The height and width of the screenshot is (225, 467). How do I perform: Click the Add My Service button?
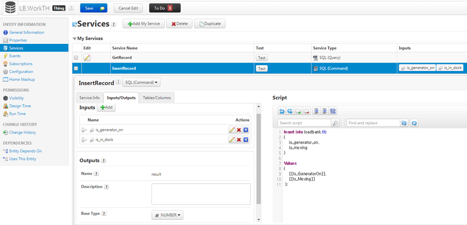144,24
